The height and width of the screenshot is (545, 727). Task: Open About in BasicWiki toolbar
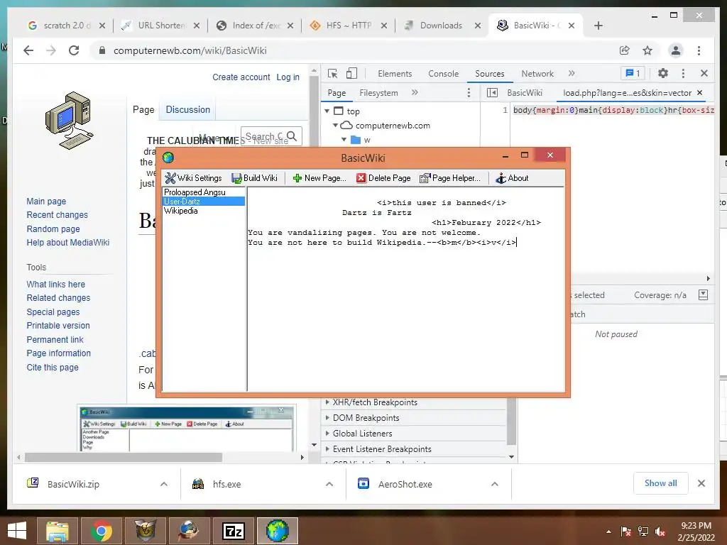(x=512, y=178)
